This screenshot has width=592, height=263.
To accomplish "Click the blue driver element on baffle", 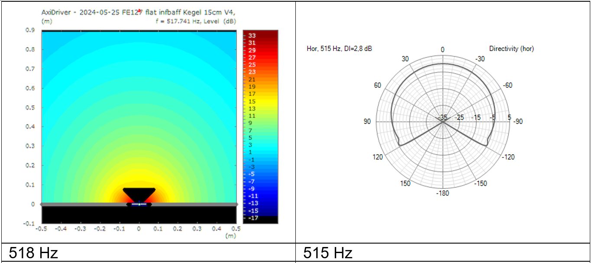I will (139, 204).
